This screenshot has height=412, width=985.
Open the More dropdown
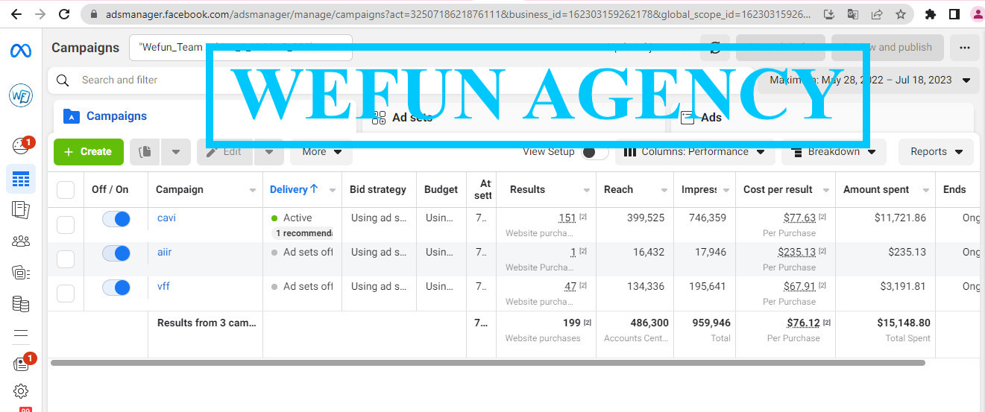click(321, 151)
